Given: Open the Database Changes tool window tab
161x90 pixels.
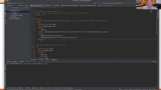Looking at the screenshot, I should coord(68,88).
